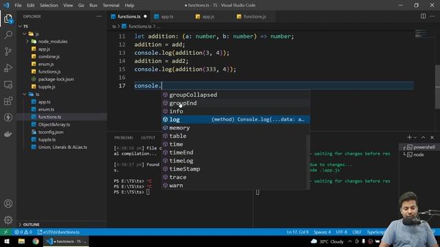
Task: Create a new terminal with plus icon
Action: point(410,137)
